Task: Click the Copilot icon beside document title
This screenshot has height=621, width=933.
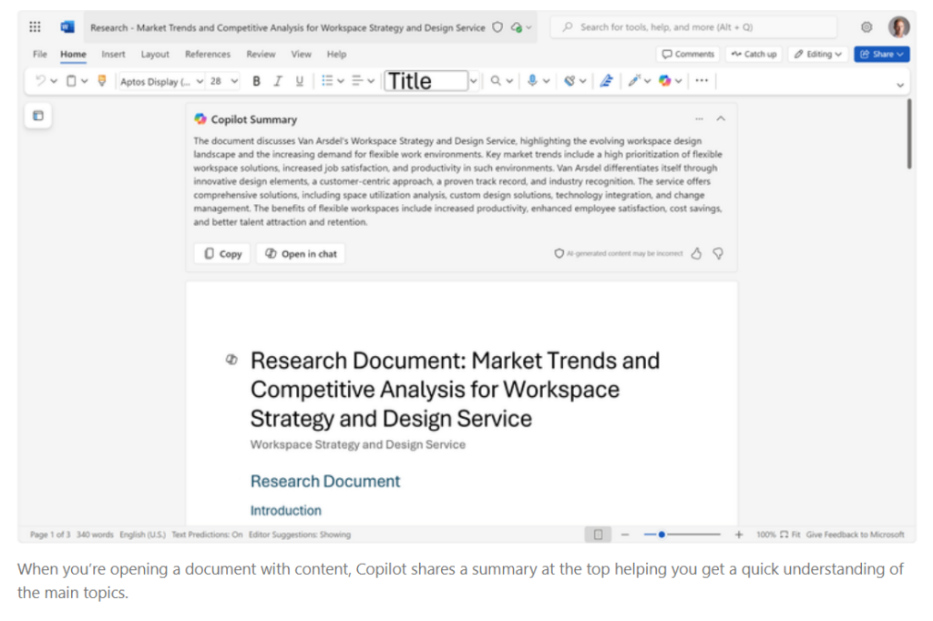Action: [x=231, y=361]
